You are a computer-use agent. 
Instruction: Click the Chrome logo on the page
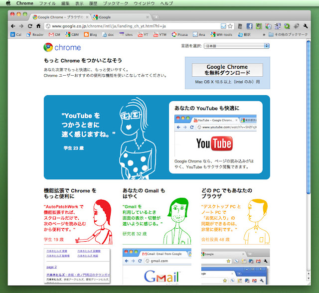pos(62,47)
